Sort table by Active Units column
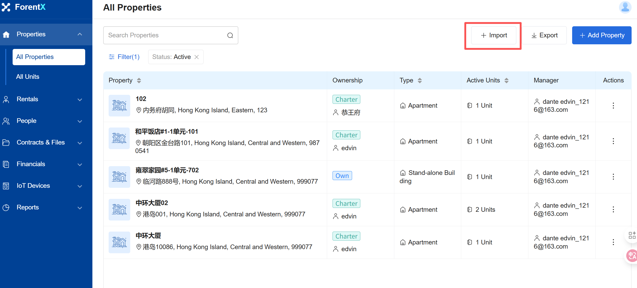The image size is (637, 288). pos(506,80)
